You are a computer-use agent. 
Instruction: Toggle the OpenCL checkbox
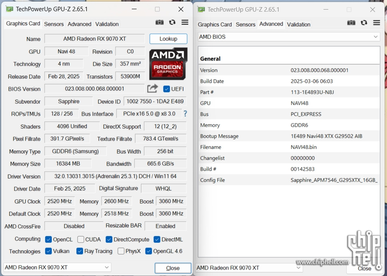click(x=48, y=240)
